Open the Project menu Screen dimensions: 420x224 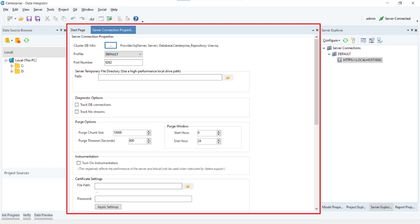63,10
